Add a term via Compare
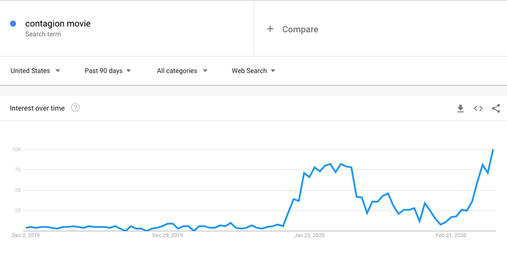Viewport: 507px width, 268px height. coord(300,29)
